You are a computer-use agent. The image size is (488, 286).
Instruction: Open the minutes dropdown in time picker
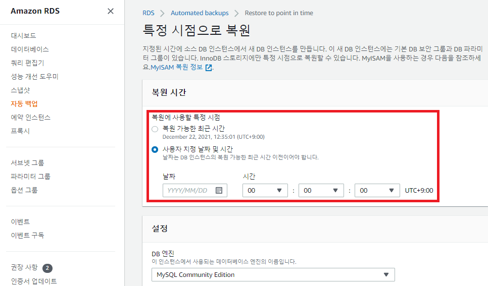321,190
